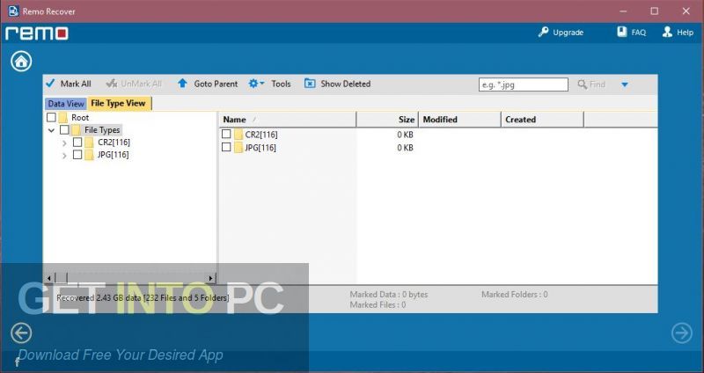
Task: Click the Upgrade link text
Action: [x=568, y=33]
